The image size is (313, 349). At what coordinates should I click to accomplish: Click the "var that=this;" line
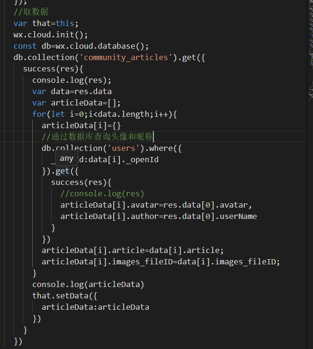(45, 23)
